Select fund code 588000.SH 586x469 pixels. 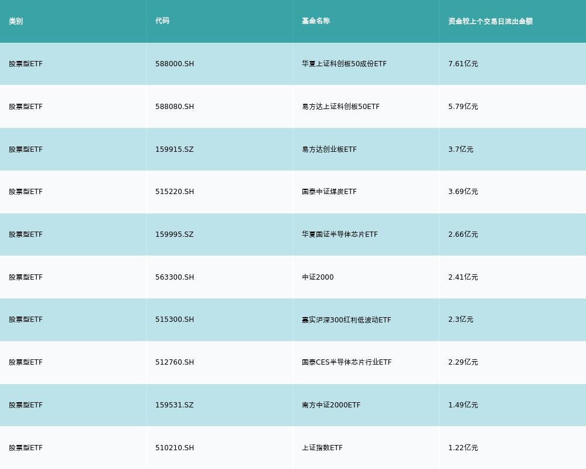[x=175, y=64]
